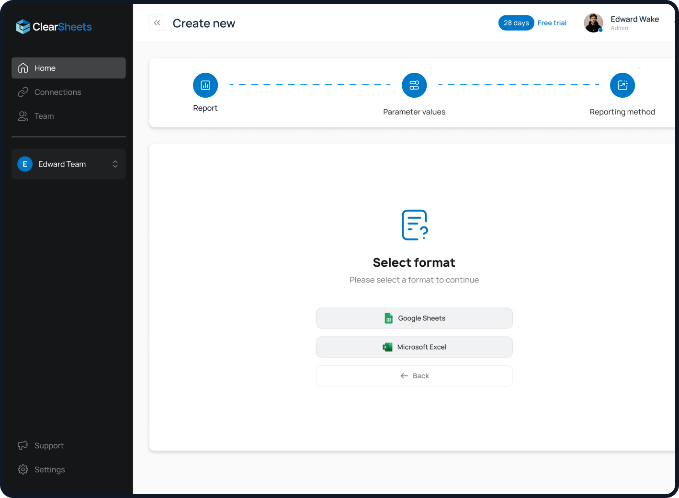Go Back to the previous step
The width and height of the screenshot is (679, 498).
(x=414, y=376)
